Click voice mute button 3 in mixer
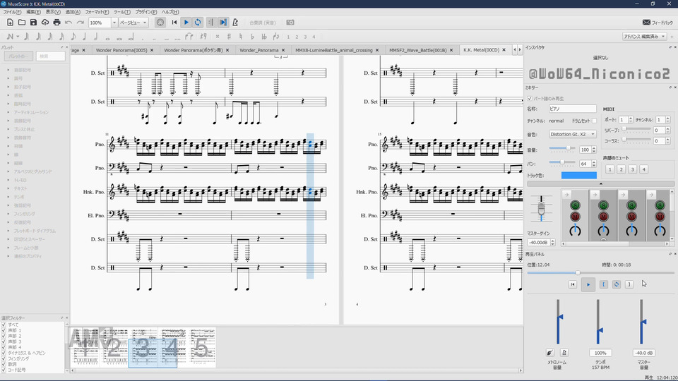This screenshot has width=678, height=381. (x=632, y=169)
